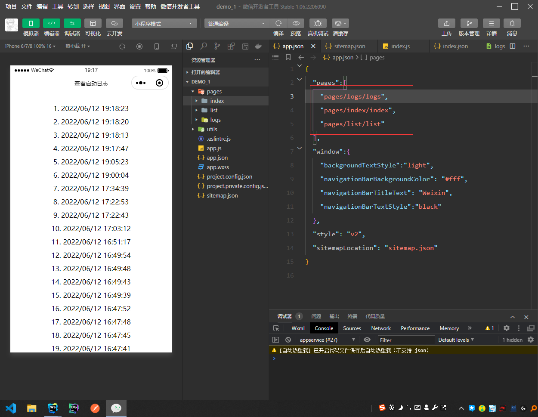
Task: Toggle the console live expression eye
Action: (x=367, y=340)
